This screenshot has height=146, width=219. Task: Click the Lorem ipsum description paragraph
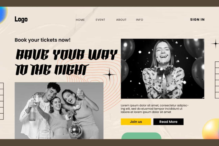[154, 109]
